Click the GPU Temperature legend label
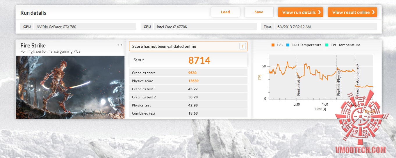 pyautogui.click(x=306, y=45)
